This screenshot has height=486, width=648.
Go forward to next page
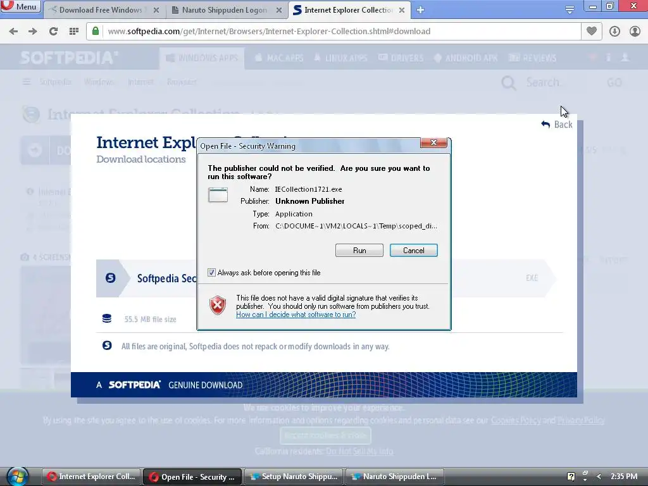[33, 32]
